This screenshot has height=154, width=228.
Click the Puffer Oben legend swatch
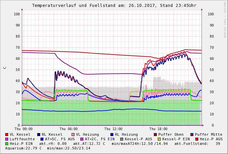coord(155,134)
